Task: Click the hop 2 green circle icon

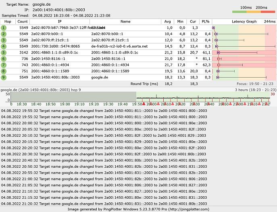Action: point(3,34)
